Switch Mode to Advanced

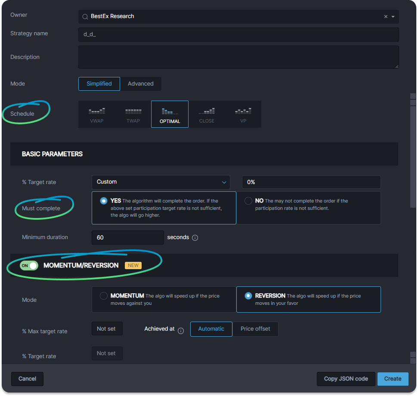point(141,84)
